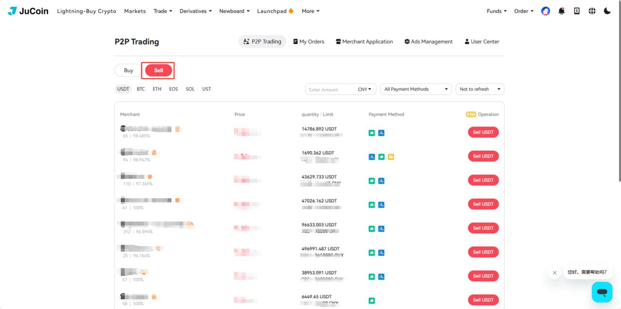Click the WeChat pay icon in the 96633.003 USDT row
Image resolution: width=621 pixels, height=309 pixels.
(x=372, y=229)
